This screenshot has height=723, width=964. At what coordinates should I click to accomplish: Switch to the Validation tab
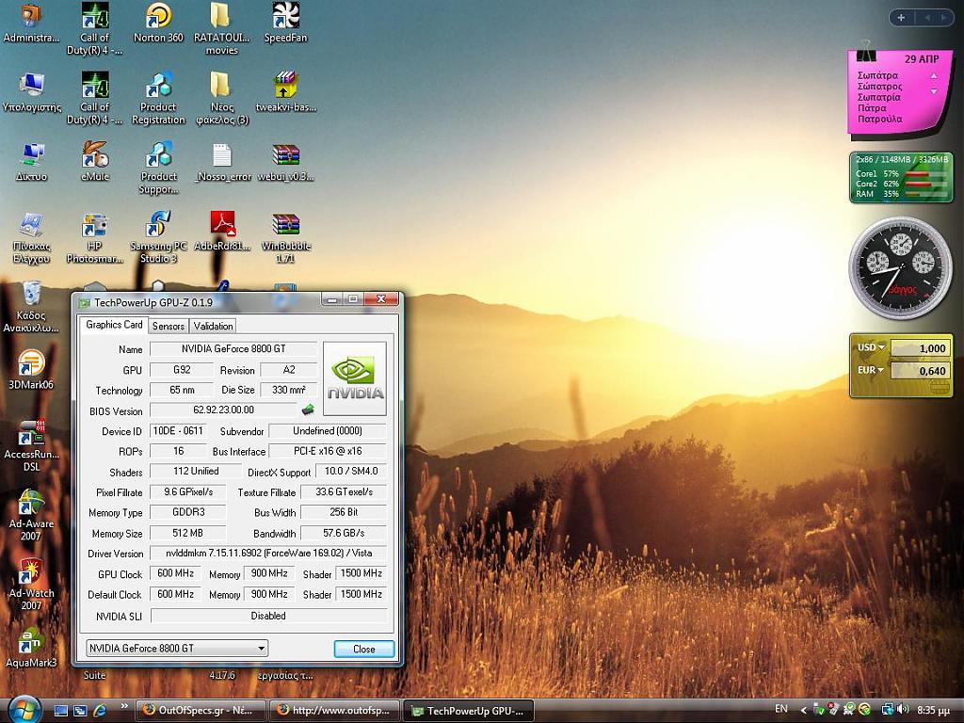(x=213, y=326)
